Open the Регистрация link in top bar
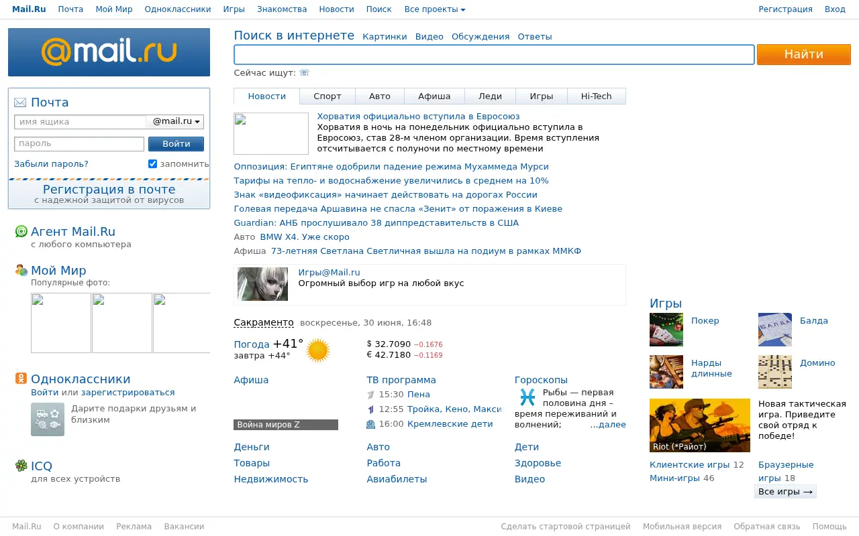Viewport: 859px width, 536px height. 785,9
